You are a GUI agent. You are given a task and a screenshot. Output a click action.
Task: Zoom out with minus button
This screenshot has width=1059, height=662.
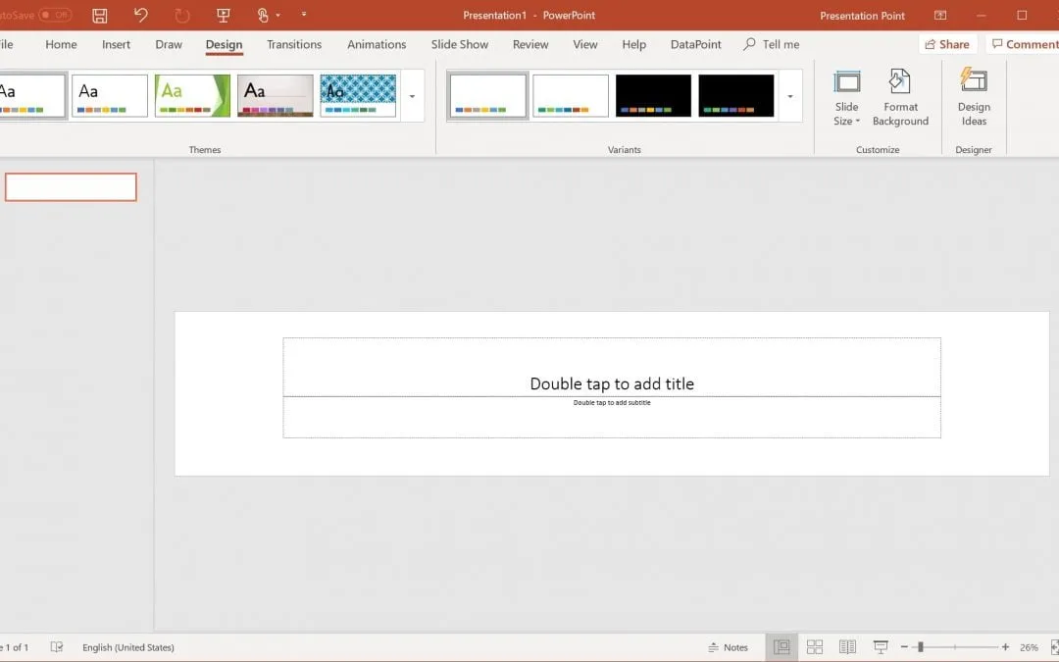pyautogui.click(x=904, y=647)
